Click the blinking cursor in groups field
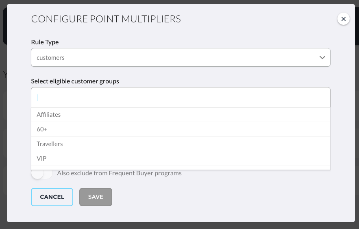Image resolution: width=359 pixels, height=229 pixels. pos(37,98)
